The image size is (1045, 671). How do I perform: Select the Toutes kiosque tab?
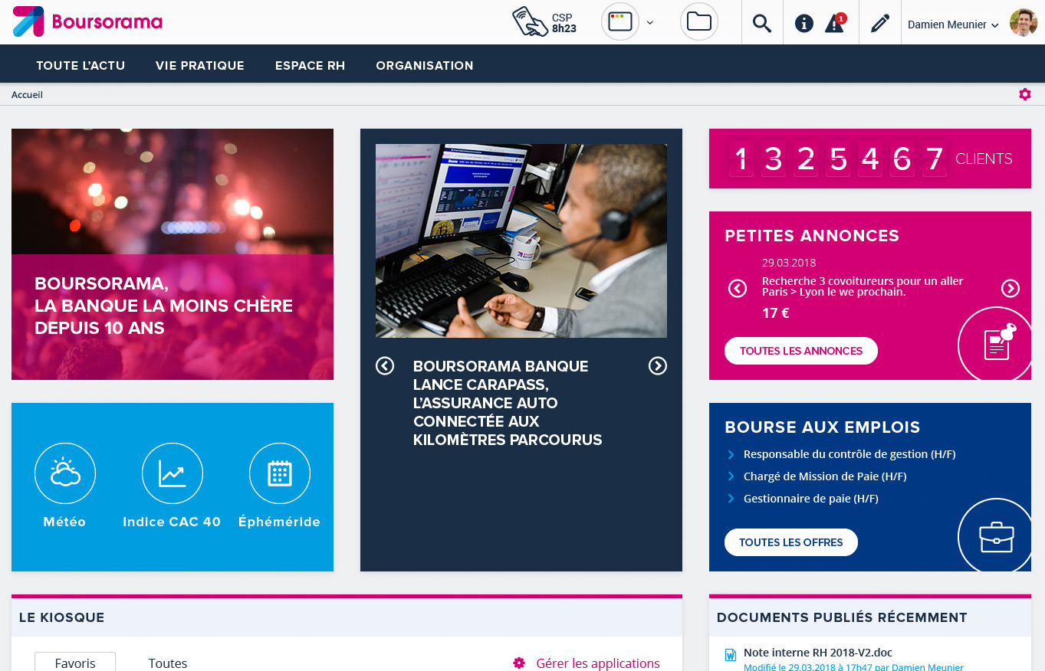(168, 663)
